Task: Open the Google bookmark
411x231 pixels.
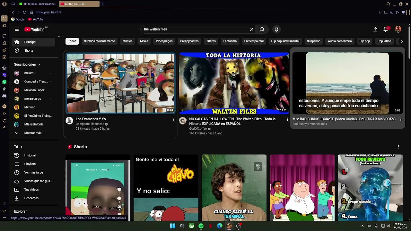Action: pos(18,19)
